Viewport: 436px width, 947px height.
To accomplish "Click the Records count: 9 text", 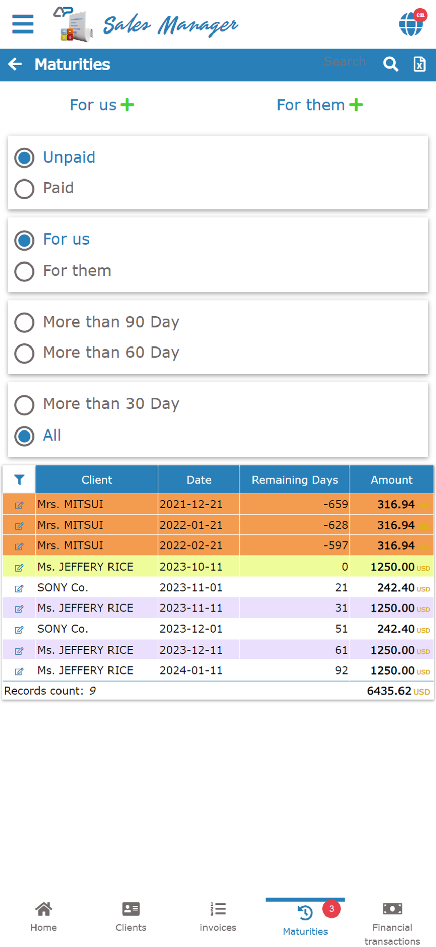I will pos(50,691).
